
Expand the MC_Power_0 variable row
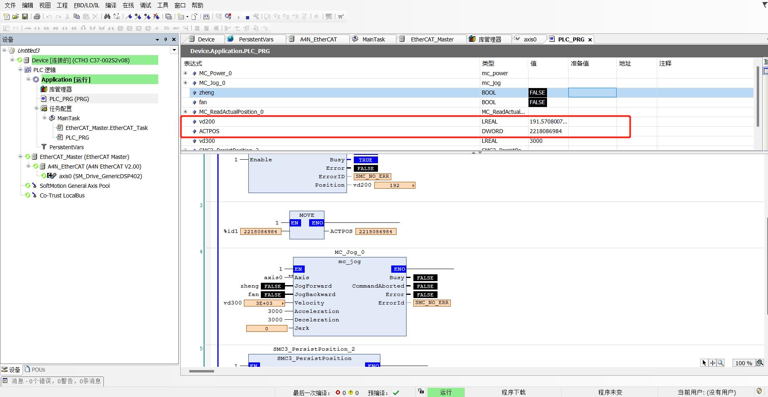point(186,73)
